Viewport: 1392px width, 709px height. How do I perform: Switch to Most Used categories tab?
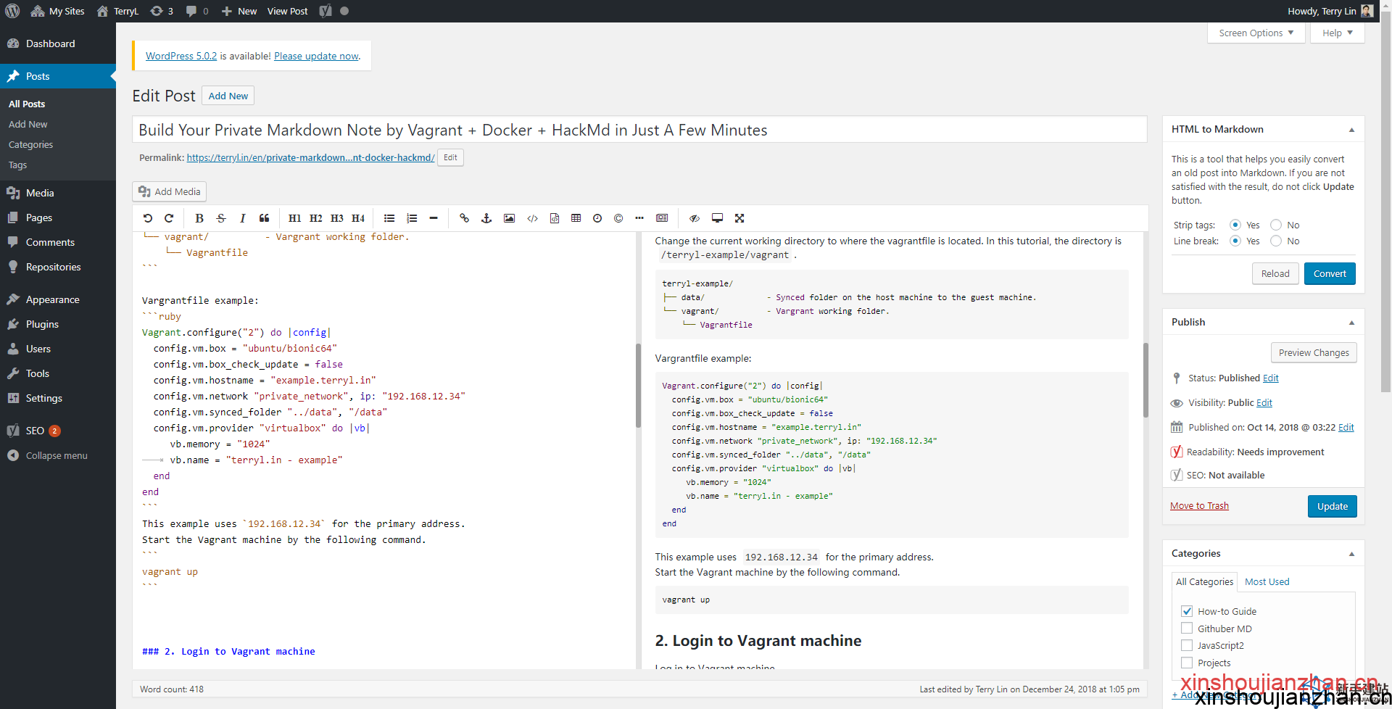1267,581
